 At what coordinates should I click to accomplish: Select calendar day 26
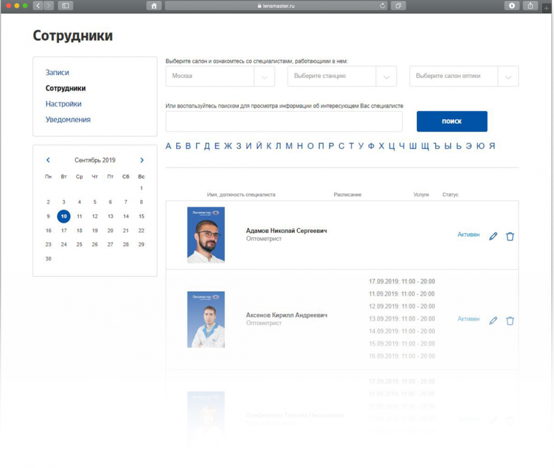tap(95, 244)
